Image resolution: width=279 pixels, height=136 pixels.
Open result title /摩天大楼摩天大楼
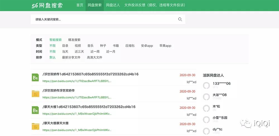click(56, 123)
